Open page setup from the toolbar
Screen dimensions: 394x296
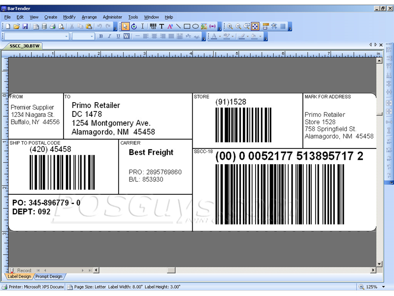pyautogui.click(x=36, y=27)
